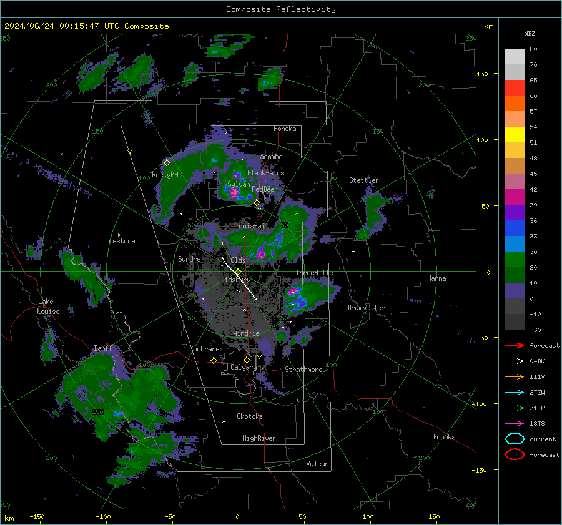Click the bright green swatch below 30 dBZ
This screenshot has height=525, width=562.
515,259
